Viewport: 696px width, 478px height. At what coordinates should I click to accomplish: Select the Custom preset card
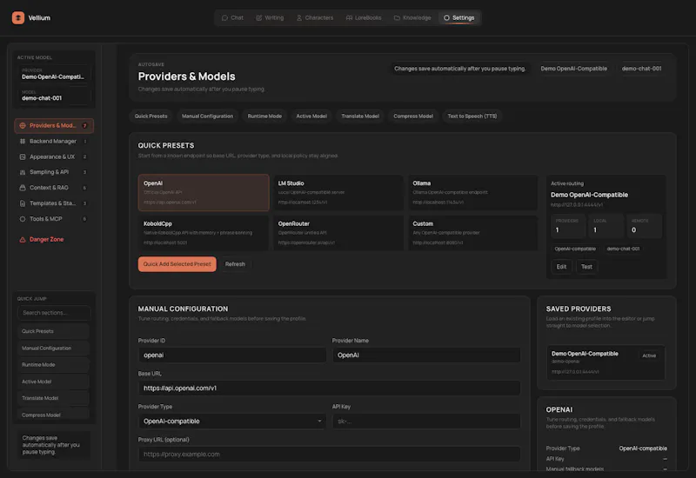click(x=472, y=233)
